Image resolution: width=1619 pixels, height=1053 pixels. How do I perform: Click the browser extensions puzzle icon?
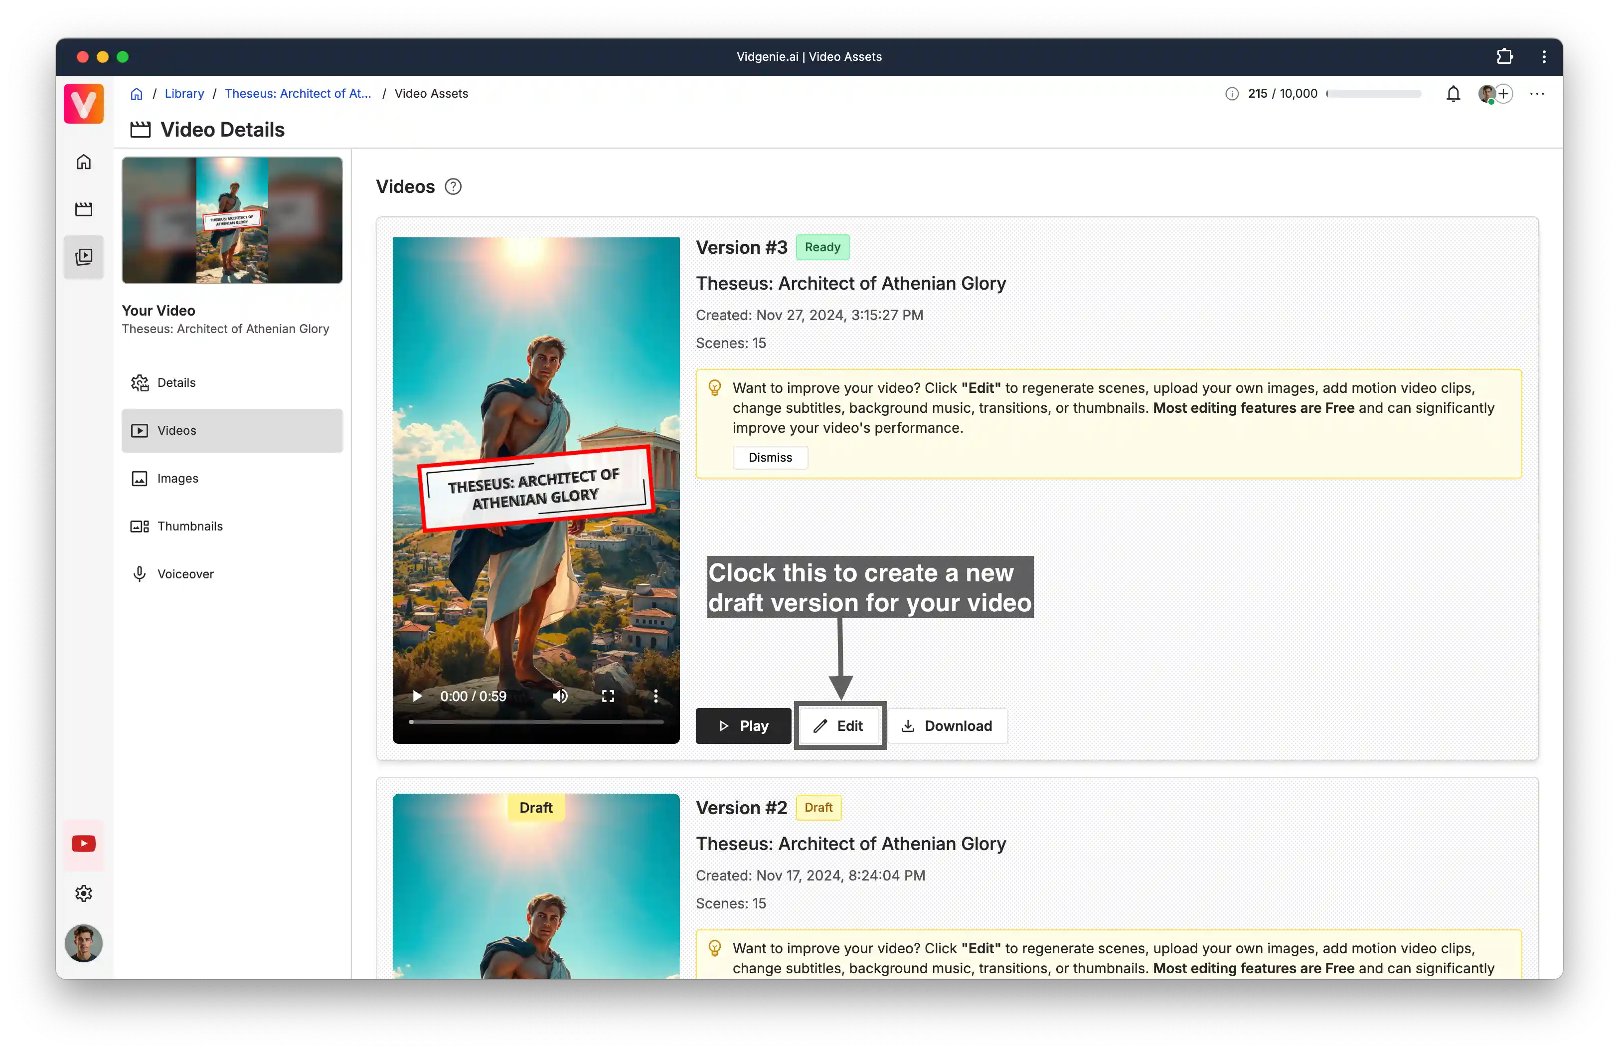pos(1505,56)
